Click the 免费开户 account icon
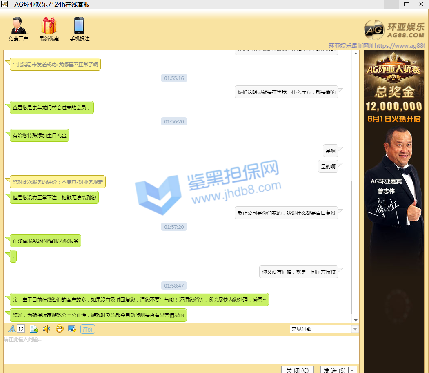Viewport: 429px width, 373px height. tap(18, 26)
